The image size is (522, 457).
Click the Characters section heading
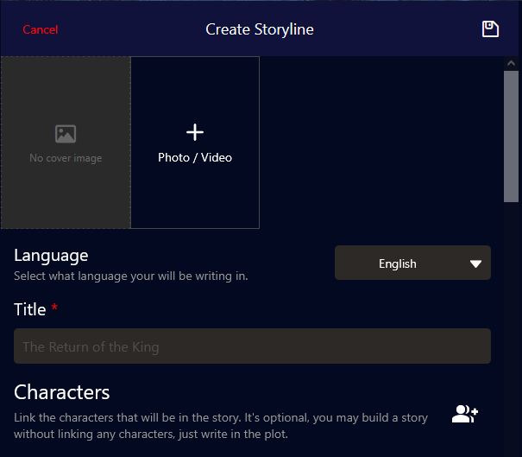tap(62, 392)
